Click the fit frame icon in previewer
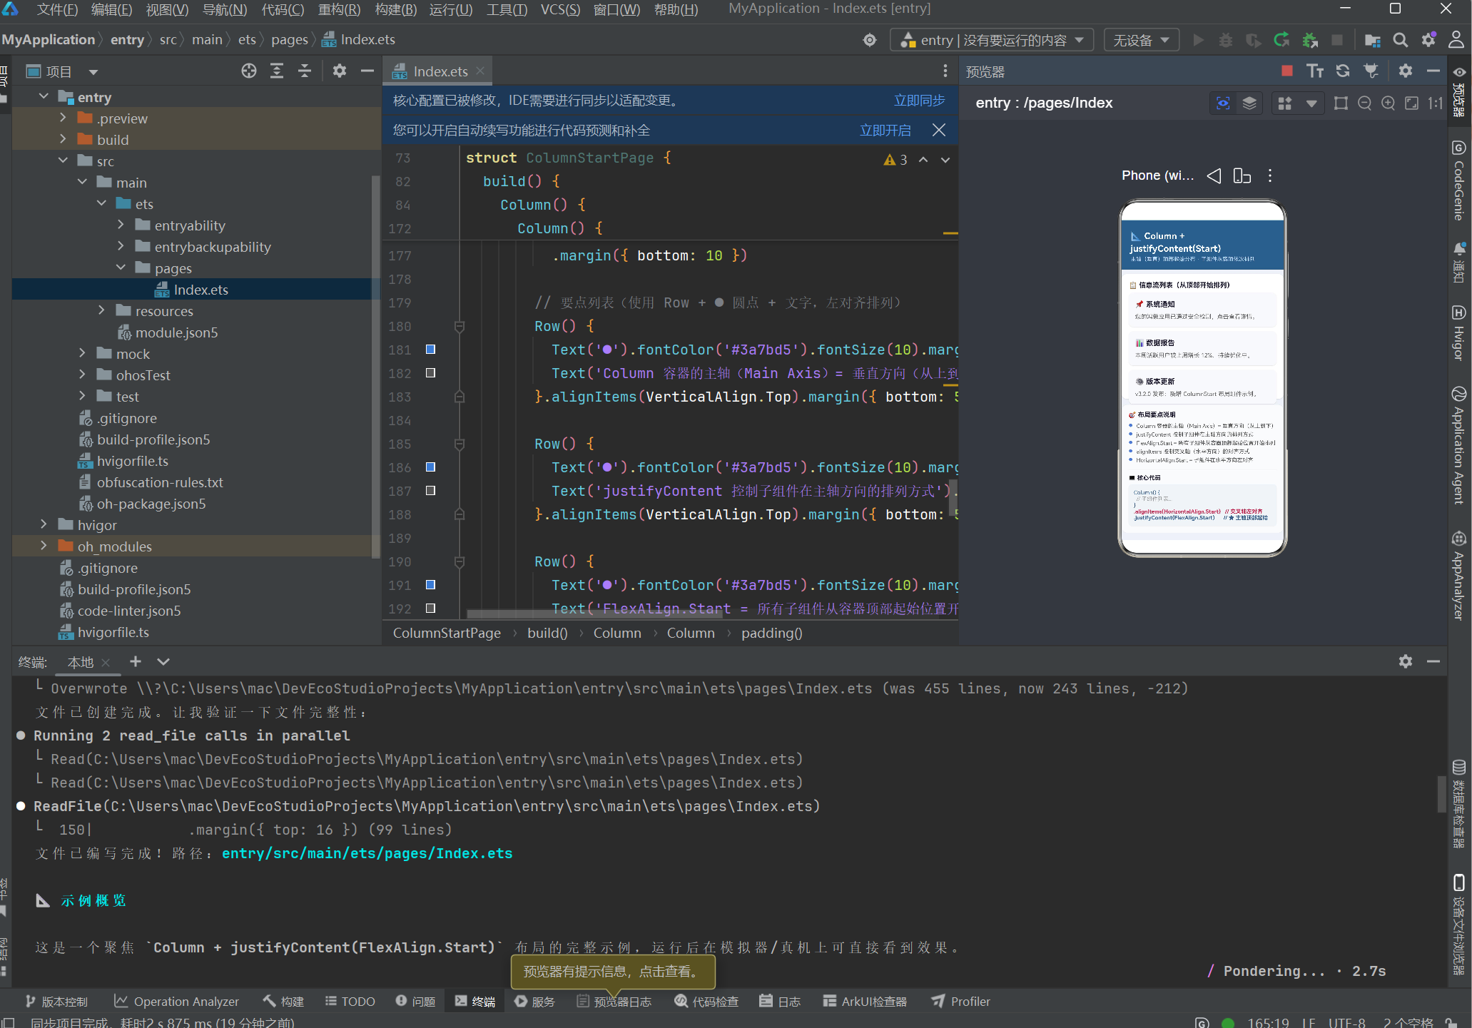This screenshot has height=1028, width=1472. pyautogui.click(x=1341, y=103)
